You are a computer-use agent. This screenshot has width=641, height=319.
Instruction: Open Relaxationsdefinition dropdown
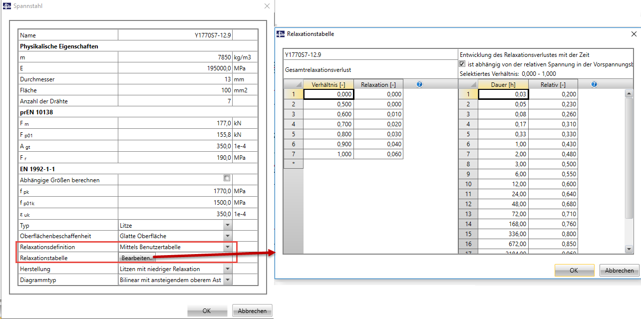(228, 247)
